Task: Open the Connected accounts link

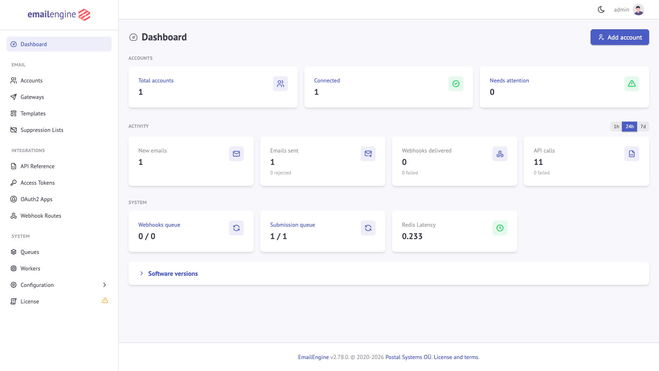Action: 327,80
